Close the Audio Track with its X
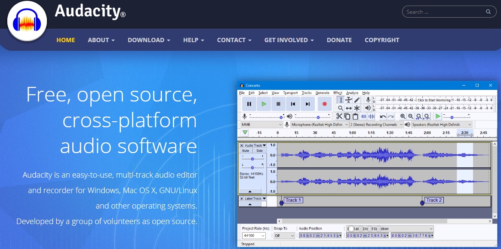 coord(242,145)
